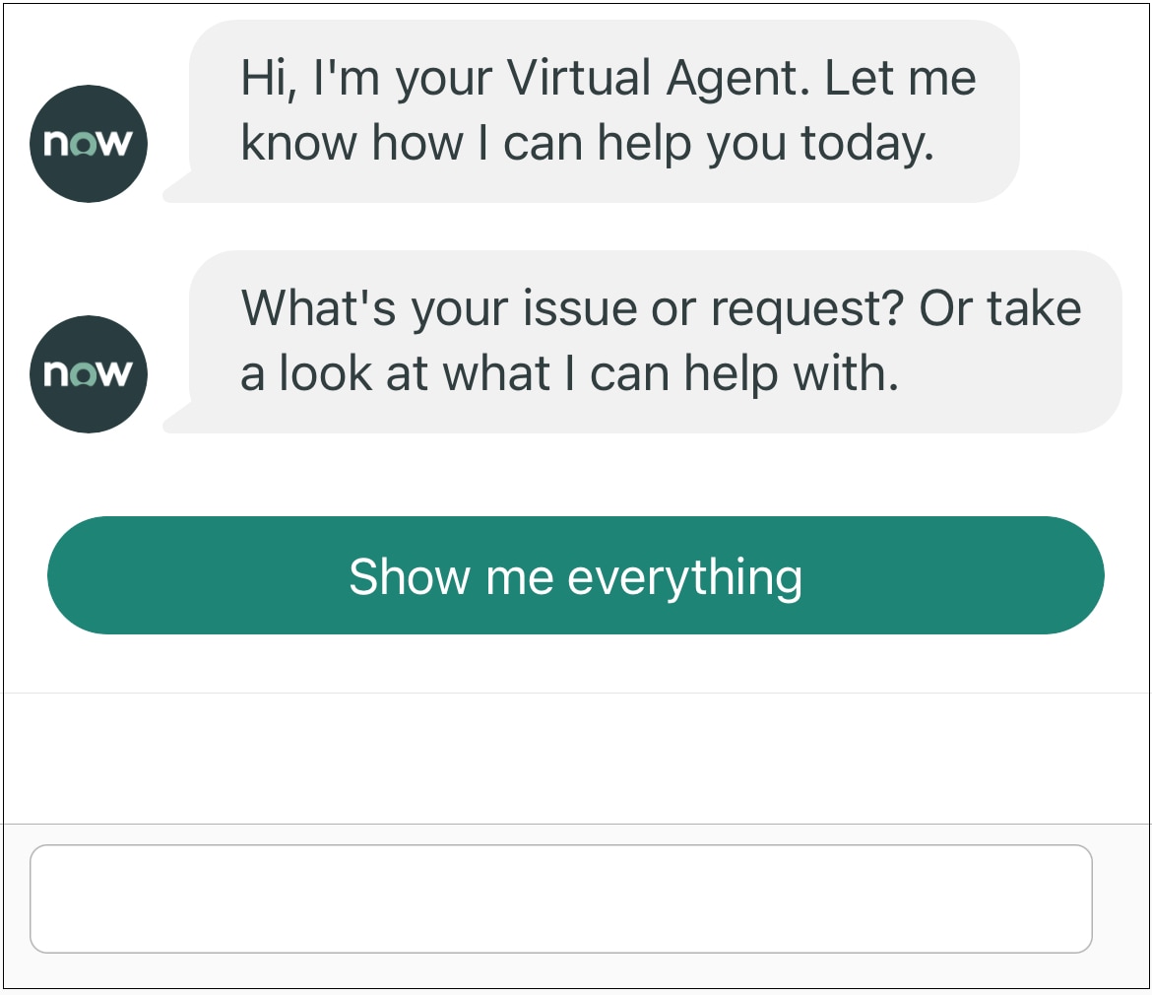The width and height of the screenshot is (1152, 995).
Task: Click the words "Or take" in the second message
Action: pyautogui.click(x=1000, y=308)
